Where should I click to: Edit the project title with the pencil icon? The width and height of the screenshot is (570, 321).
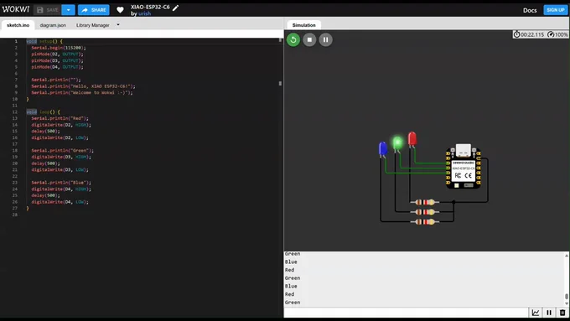click(175, 8)
